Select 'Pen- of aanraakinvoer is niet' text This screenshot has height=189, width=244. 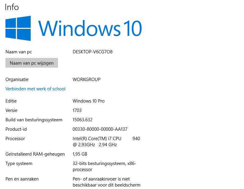(101, 179)
